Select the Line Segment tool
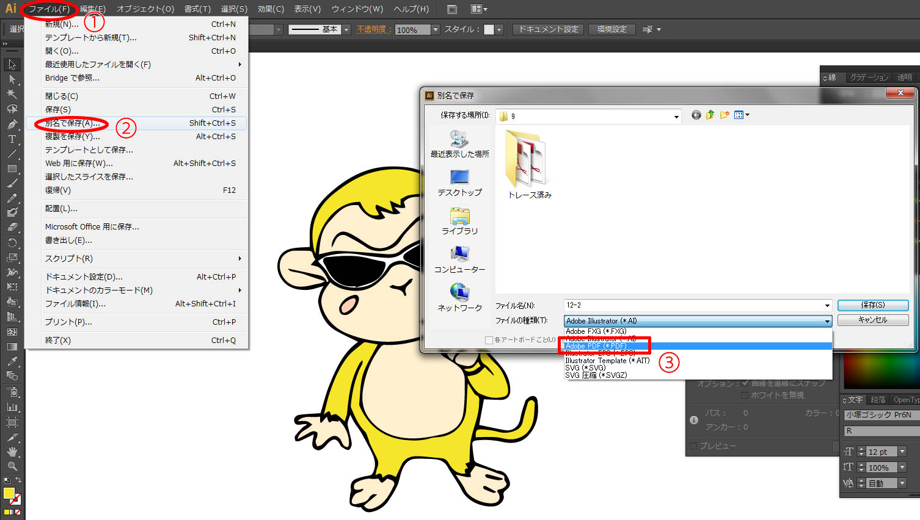The image size is (920, 520). (x=12, y=154)
